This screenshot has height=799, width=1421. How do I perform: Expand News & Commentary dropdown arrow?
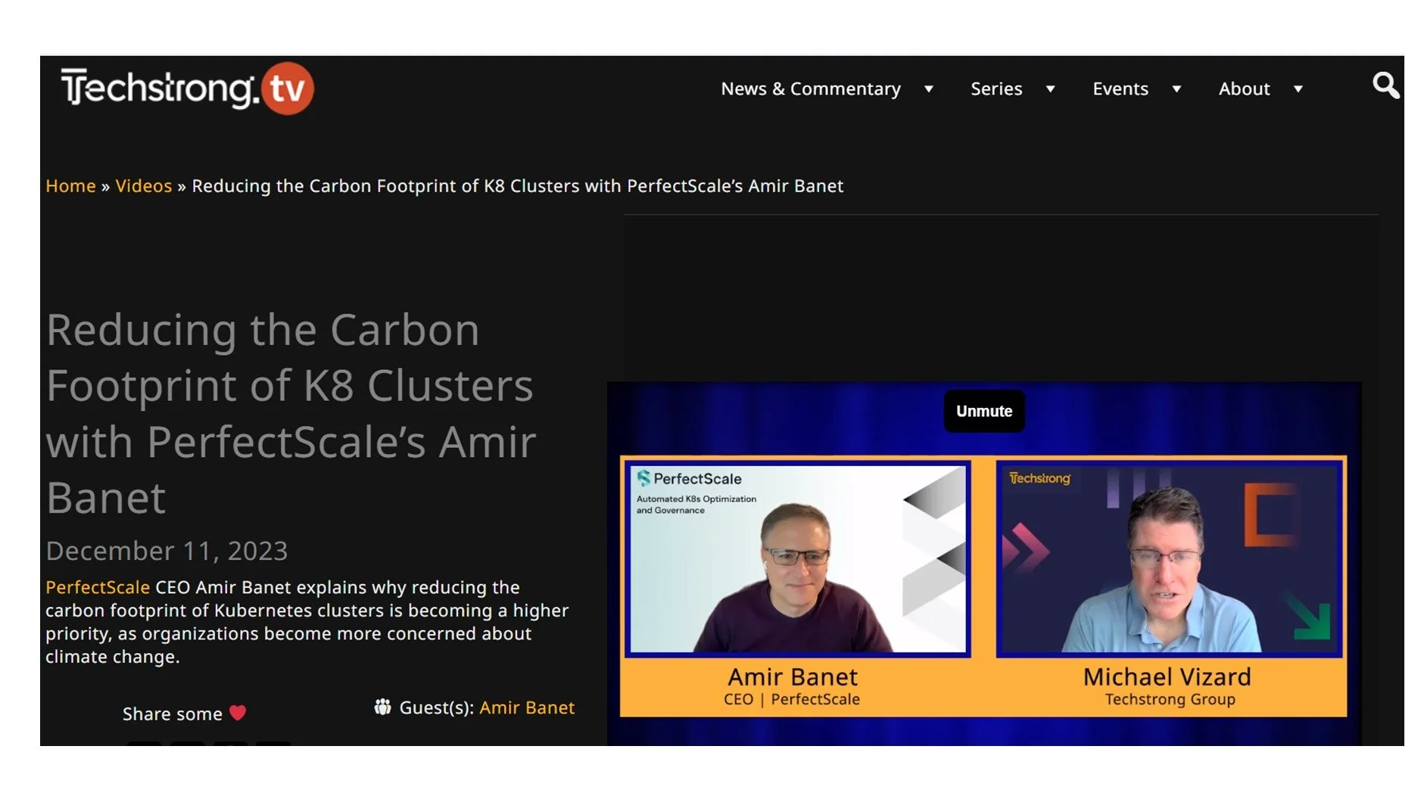pyautogui.click(x=928, y=89)
